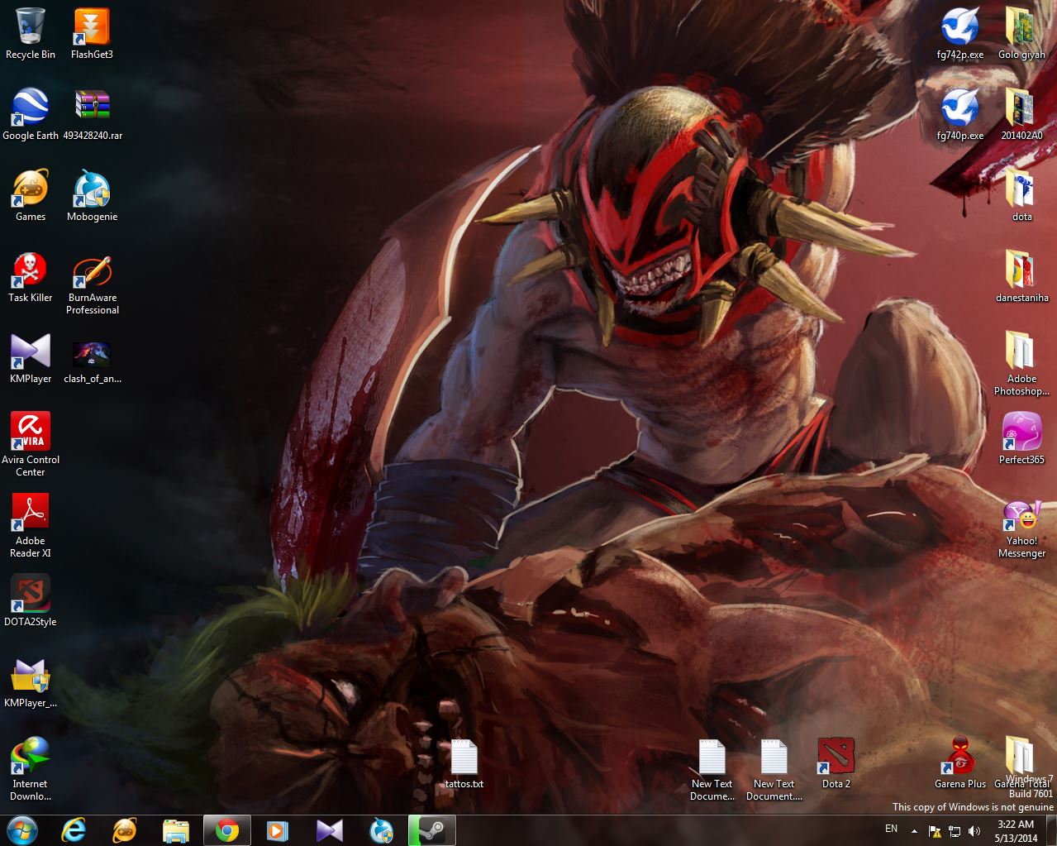This screenshot has height=846, width=1057.
Task: Select New Text Document file beside Dota 2
Action: click(774, 768)
